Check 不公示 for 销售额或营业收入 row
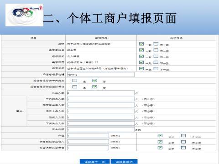This screenshot has width=219, height=164. pos(183,142)
